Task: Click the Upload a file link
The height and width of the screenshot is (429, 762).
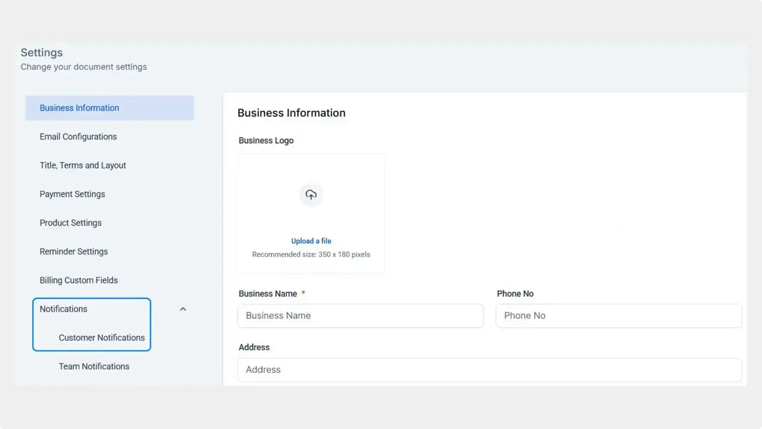Action: tap(311, 241)
